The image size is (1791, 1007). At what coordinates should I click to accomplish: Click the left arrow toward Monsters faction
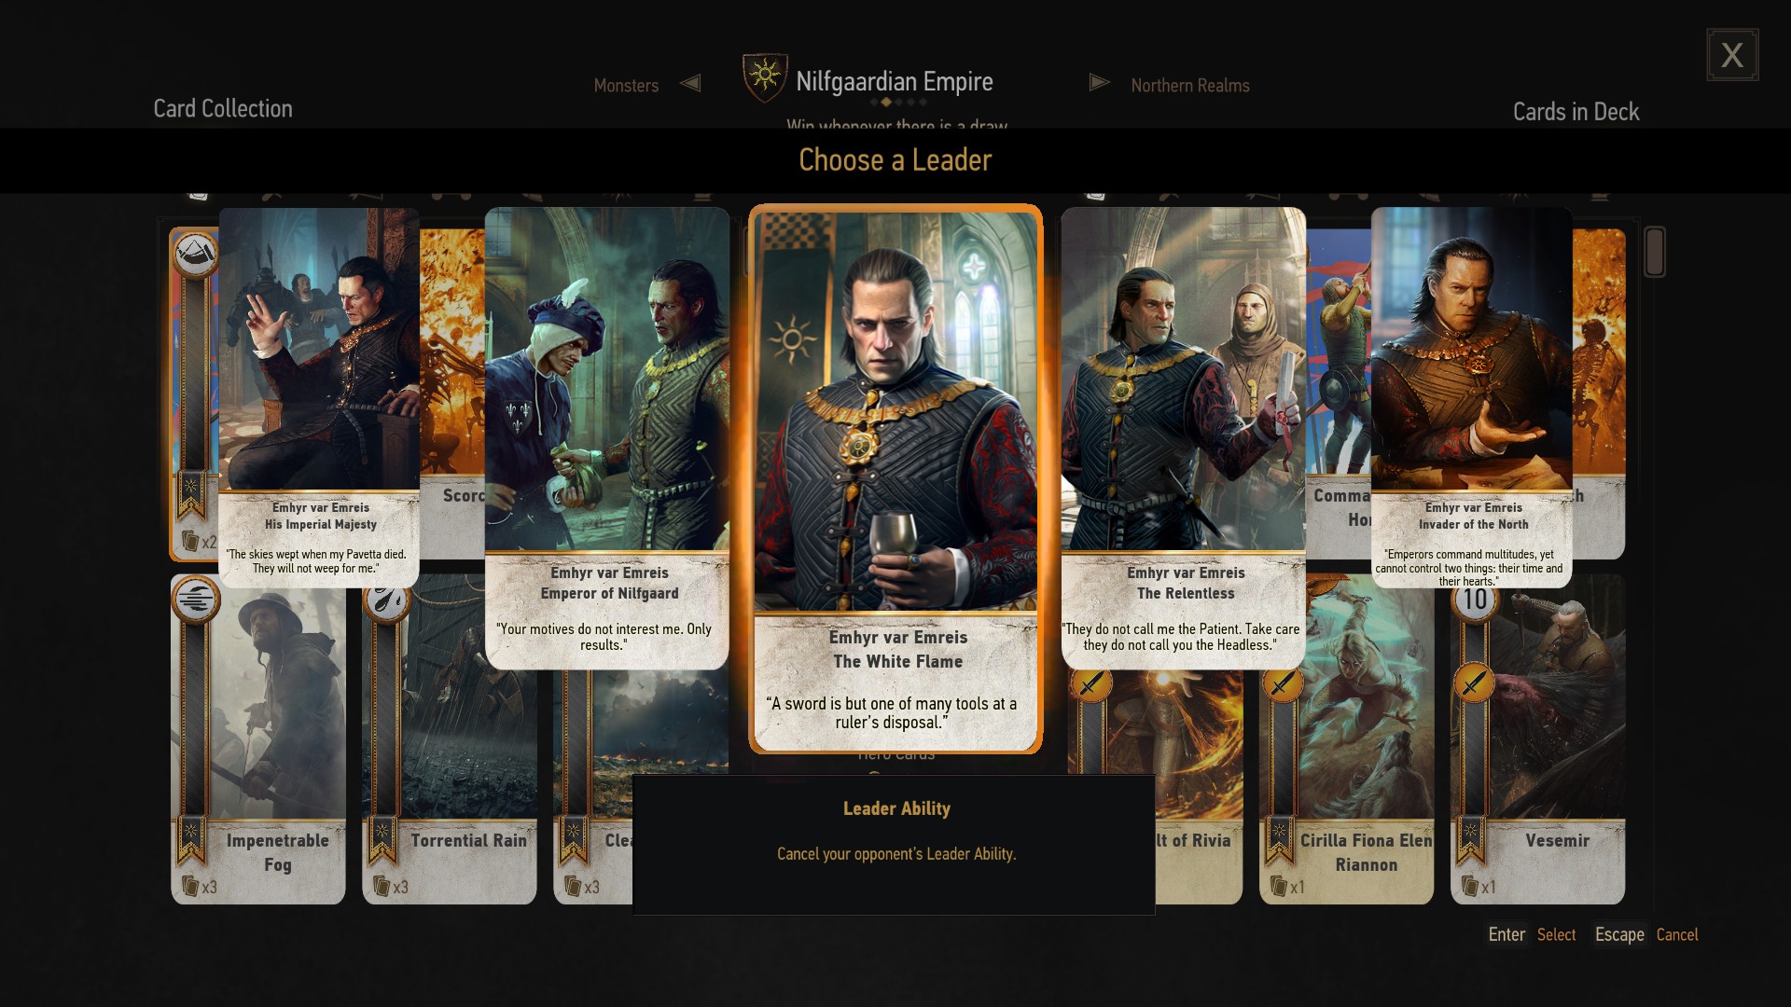point(690,83)
